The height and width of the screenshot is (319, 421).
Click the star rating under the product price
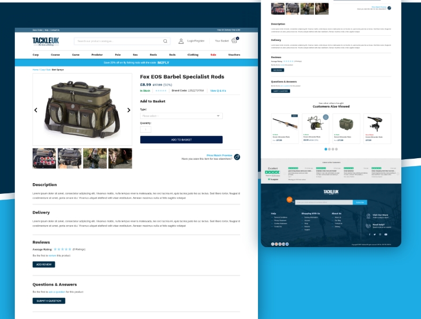click(161, 91)
